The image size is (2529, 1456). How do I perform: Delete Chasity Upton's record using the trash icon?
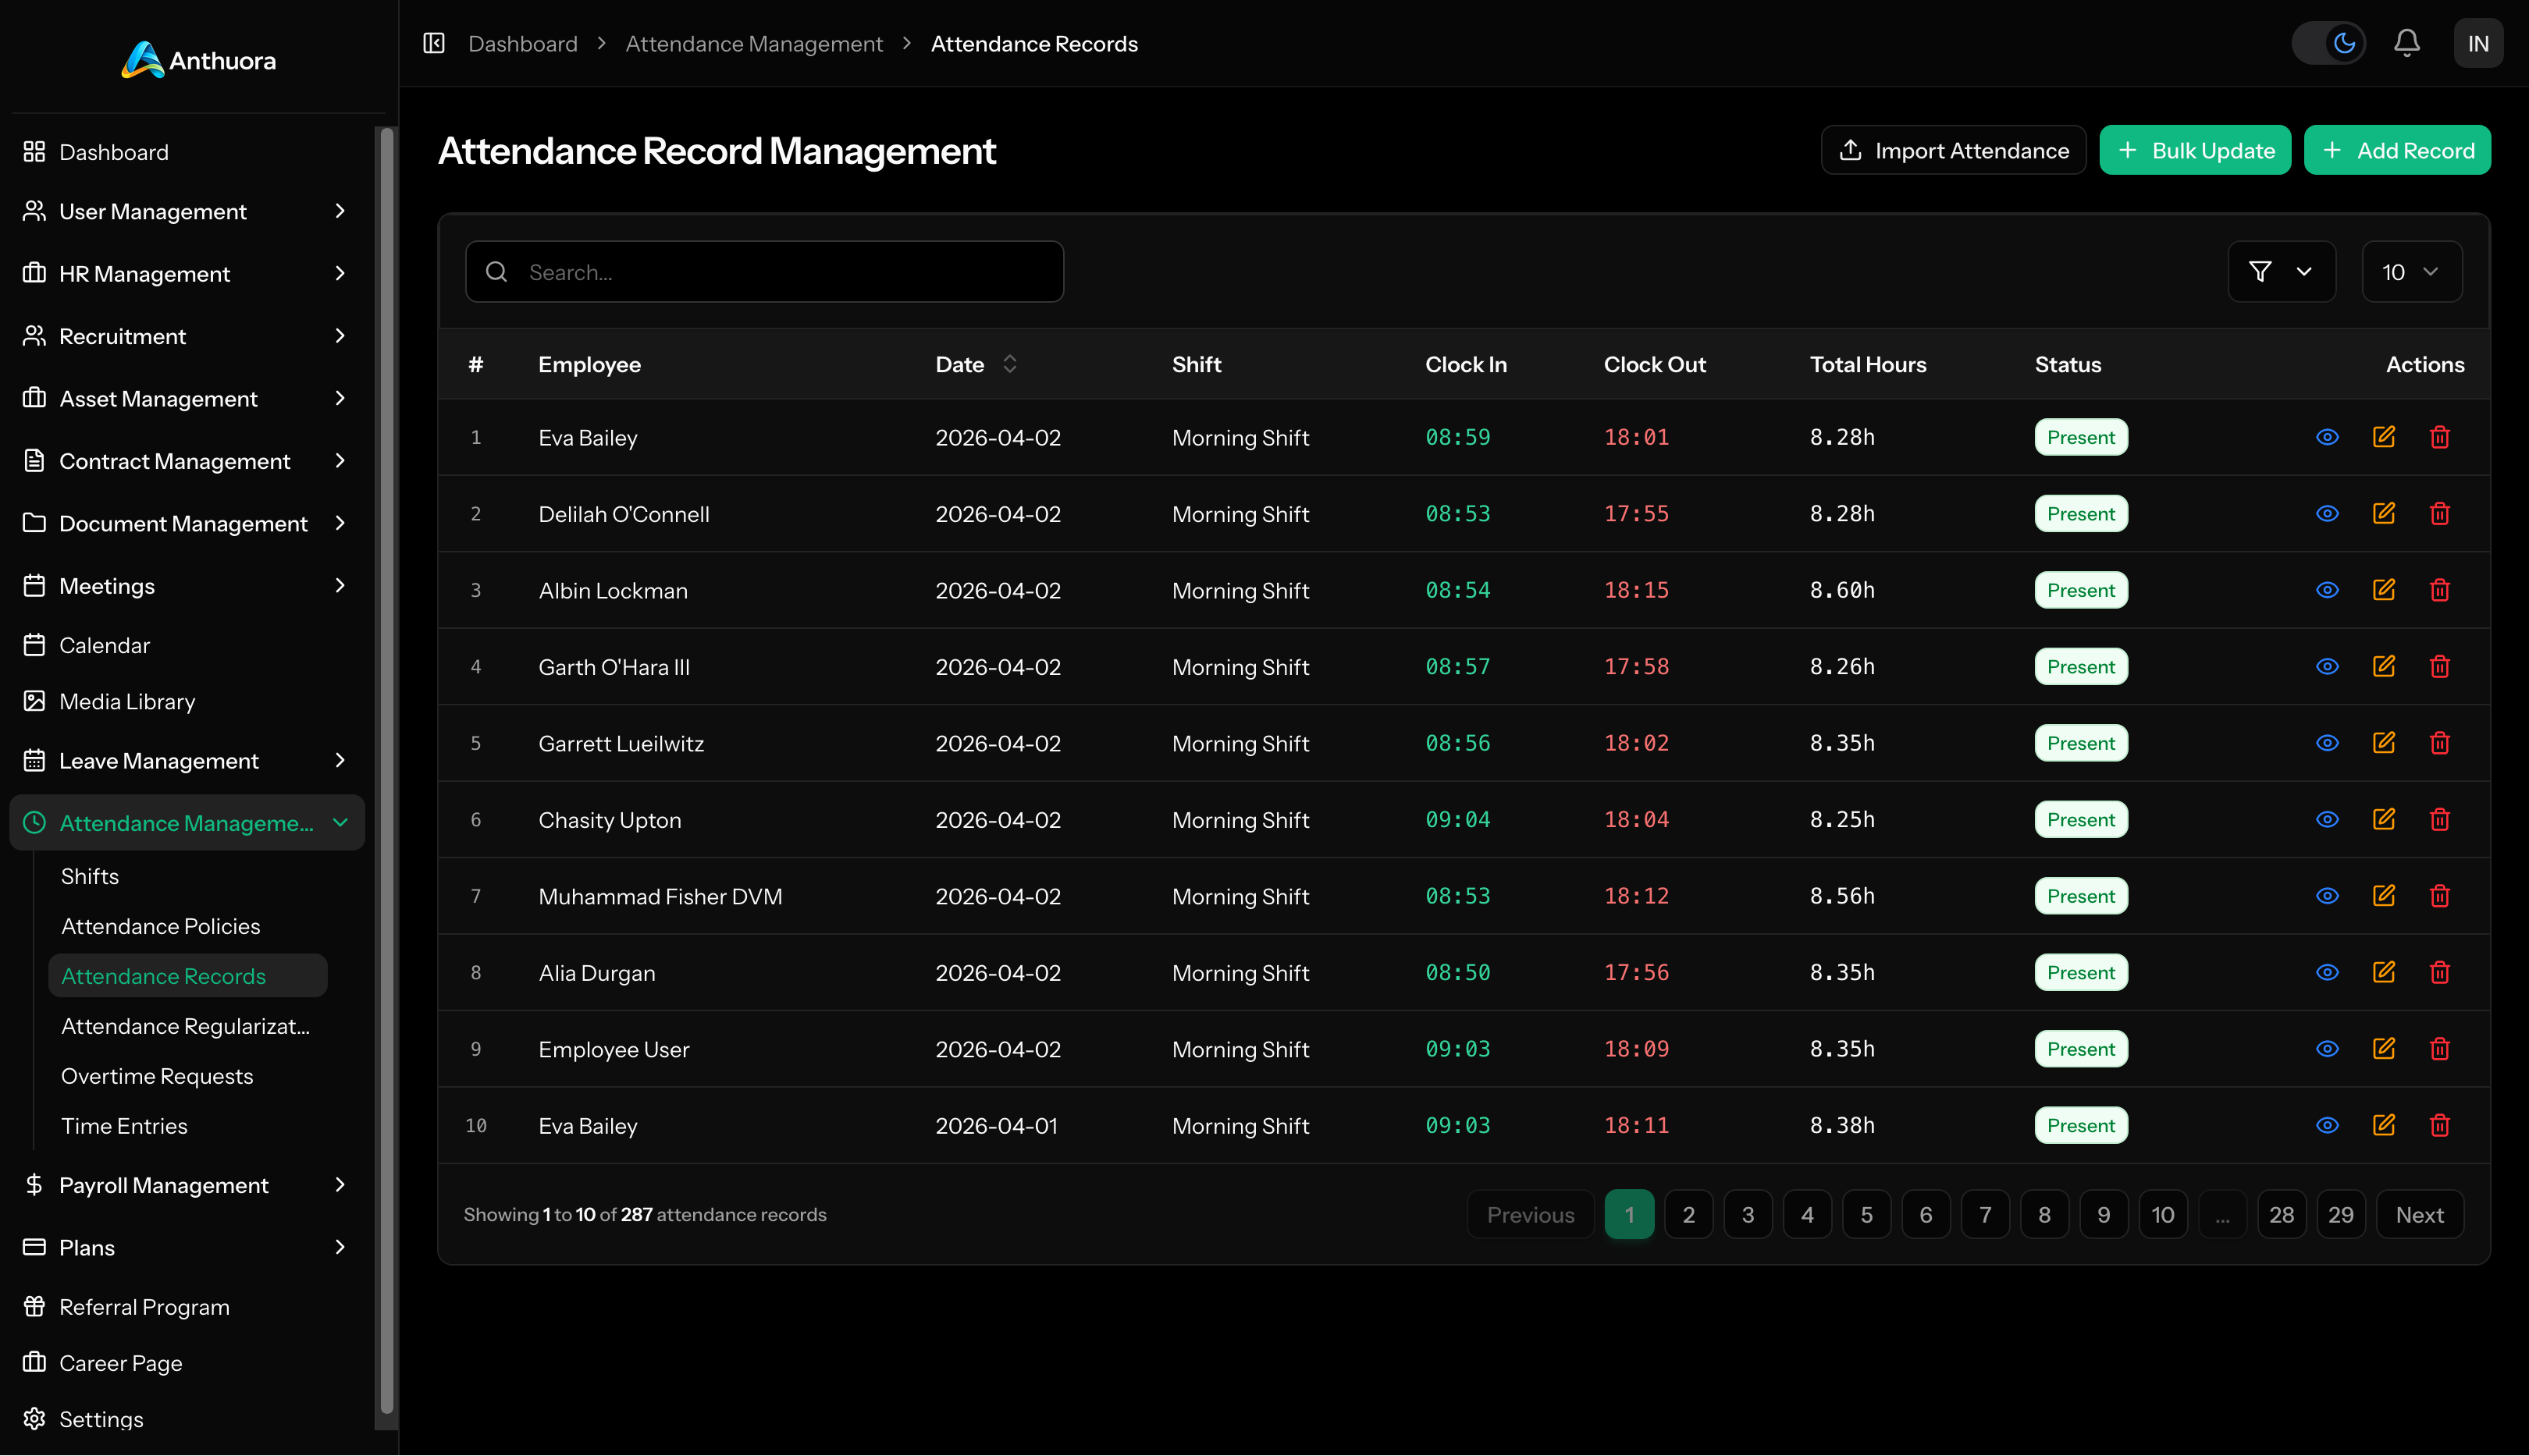pos(2440,819)
